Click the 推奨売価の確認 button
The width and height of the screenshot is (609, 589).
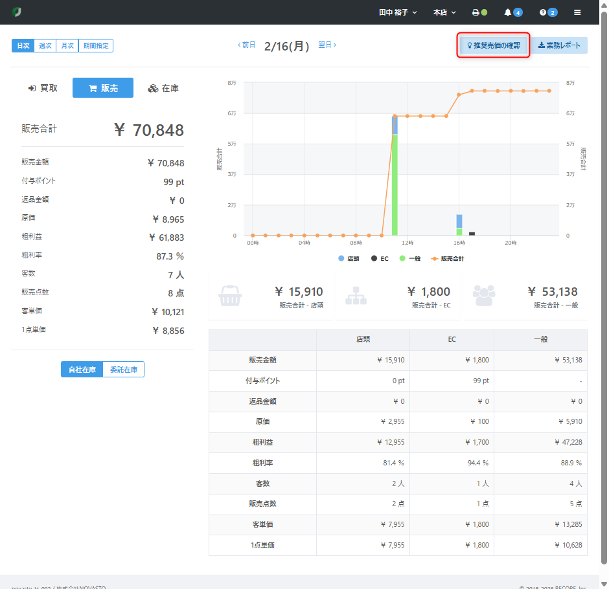494,45
